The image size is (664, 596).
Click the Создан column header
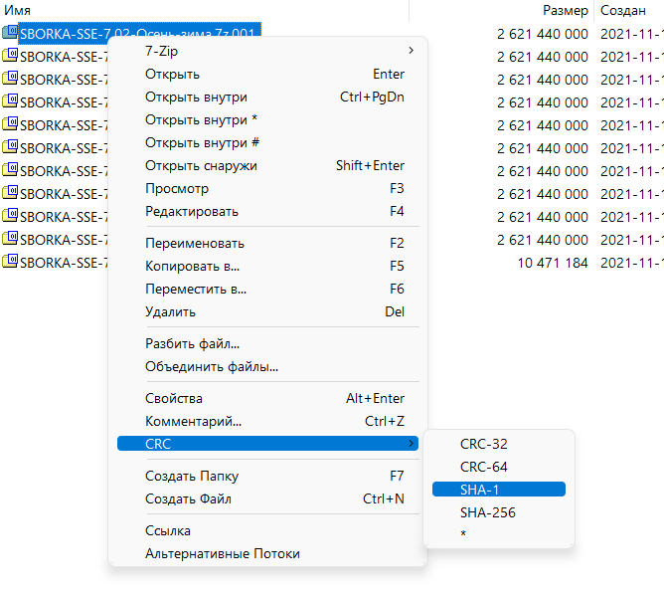click(623, 9)
